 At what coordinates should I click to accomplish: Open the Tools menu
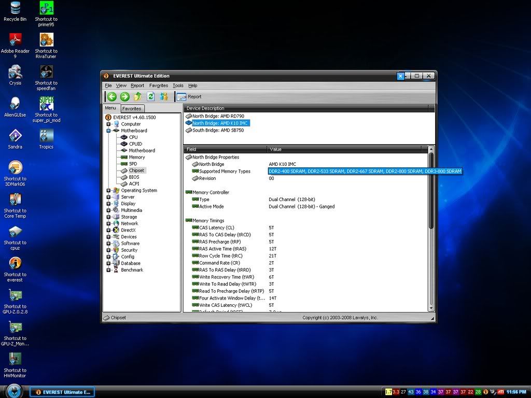[x=178, y=86]
